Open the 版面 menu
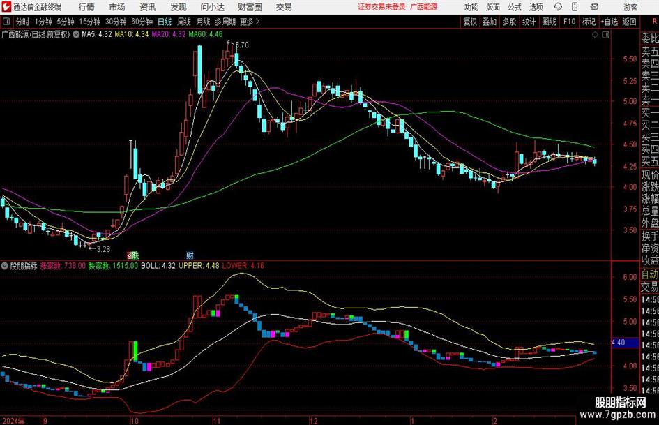 pyautogui.click(x=492, y=7)
